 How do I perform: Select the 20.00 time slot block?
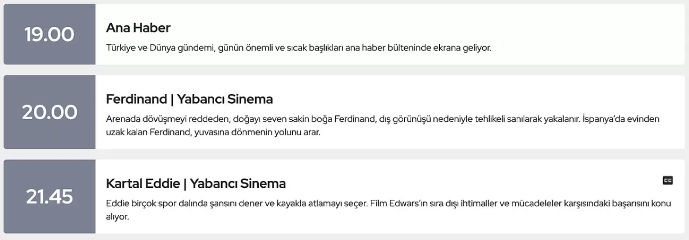[50, 112]
